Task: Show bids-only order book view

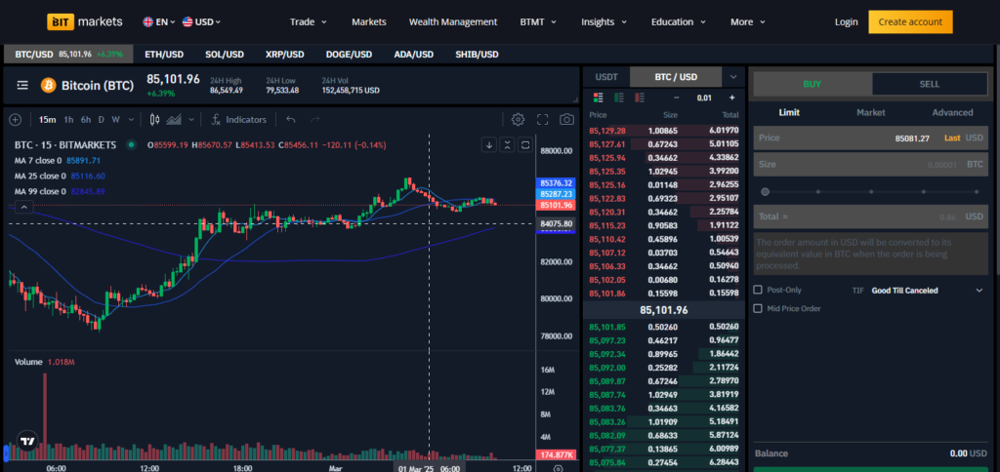Action: (618, 98)
